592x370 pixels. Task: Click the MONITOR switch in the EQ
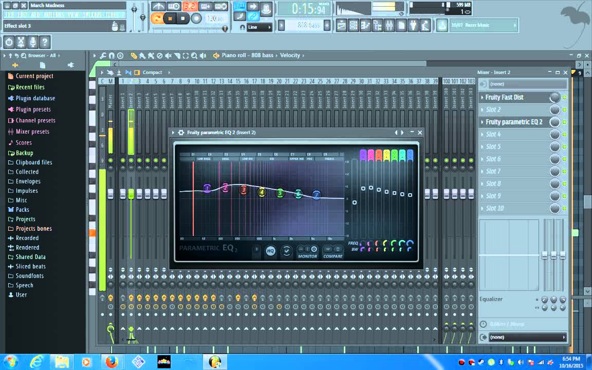click(x=307, y=252)
